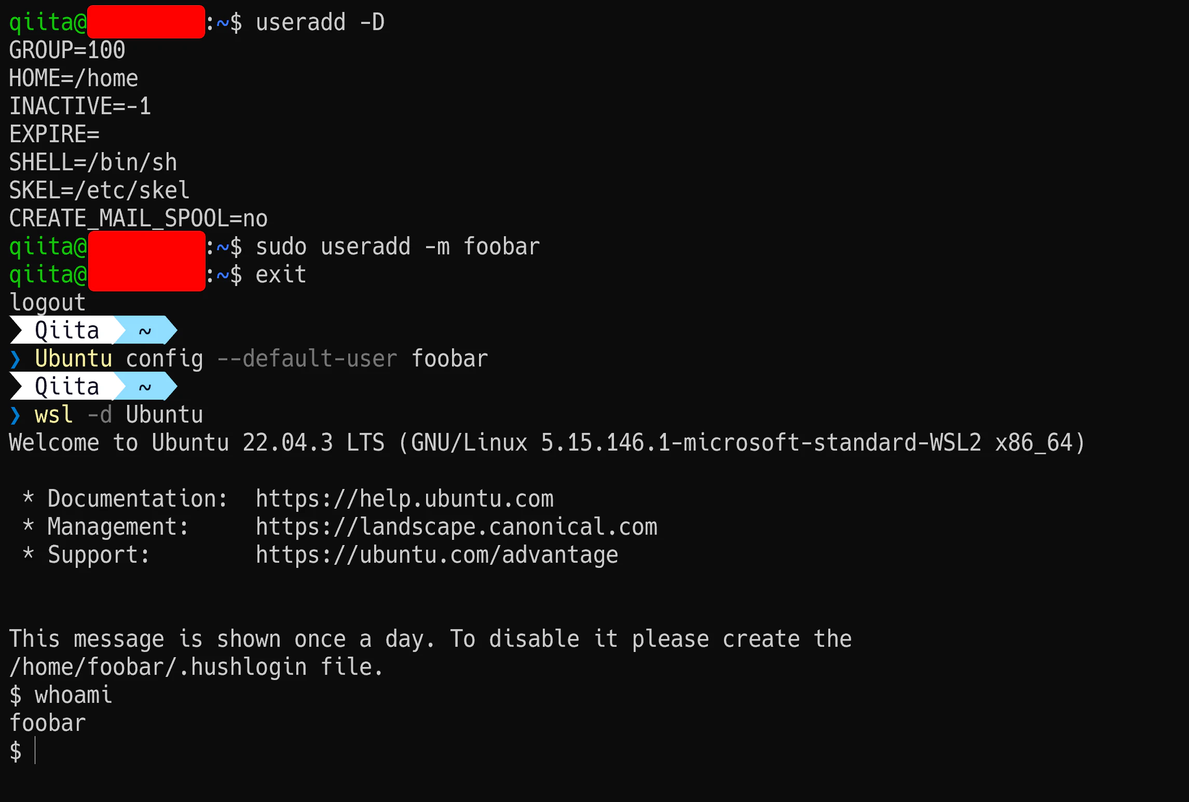Image resolution: width=1189 pixels, height=802 pixels.
Task: Click the CREATE_MAIL_SPOOL=no output line
Action: 139,219
